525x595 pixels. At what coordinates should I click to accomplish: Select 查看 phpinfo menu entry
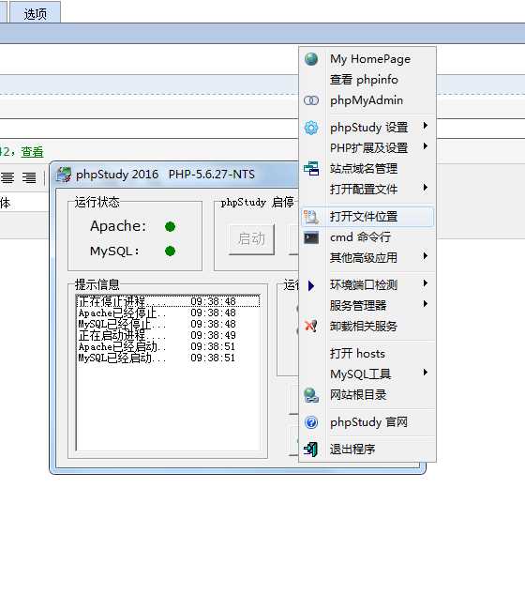pyautogui.click(x=367, y=80)
